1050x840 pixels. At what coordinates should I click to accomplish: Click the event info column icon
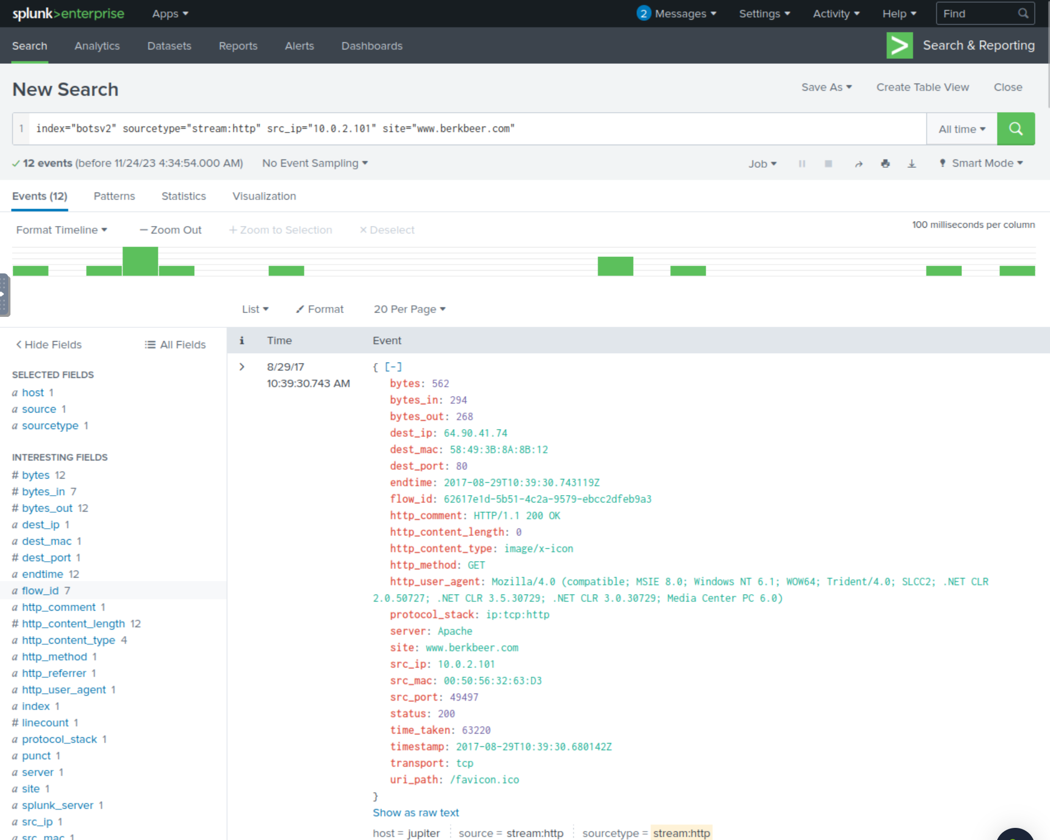point(241,341)
